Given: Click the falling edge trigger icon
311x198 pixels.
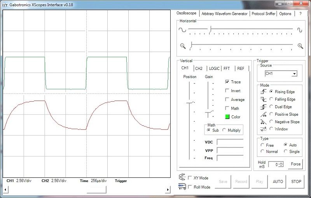Looking at the screenshot, I should pos(264,99).
